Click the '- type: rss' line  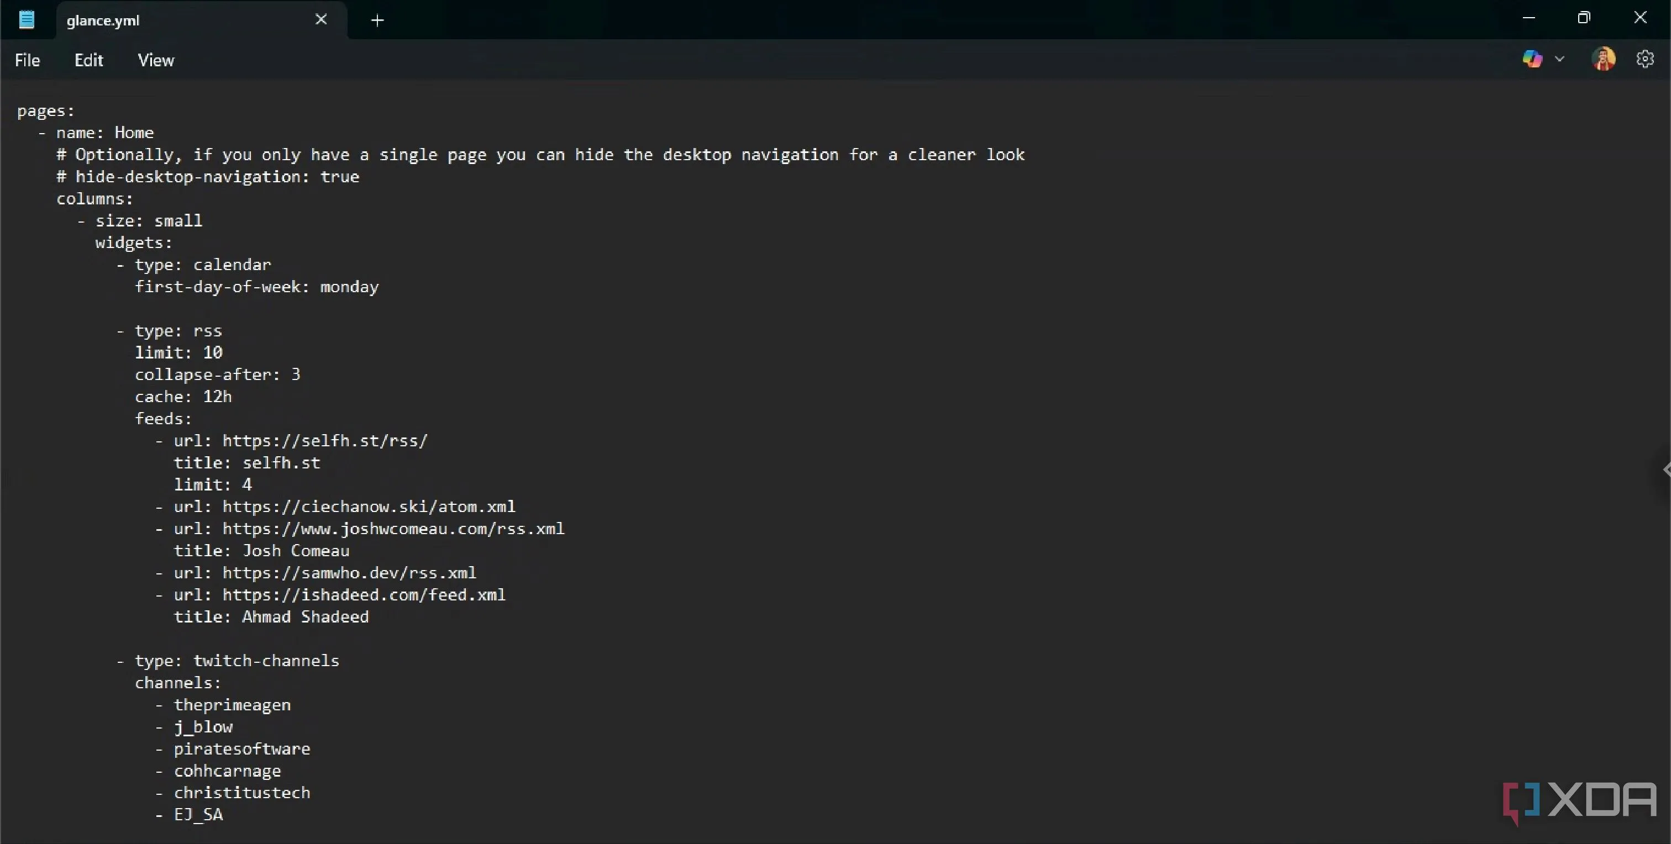coord(169,331)
